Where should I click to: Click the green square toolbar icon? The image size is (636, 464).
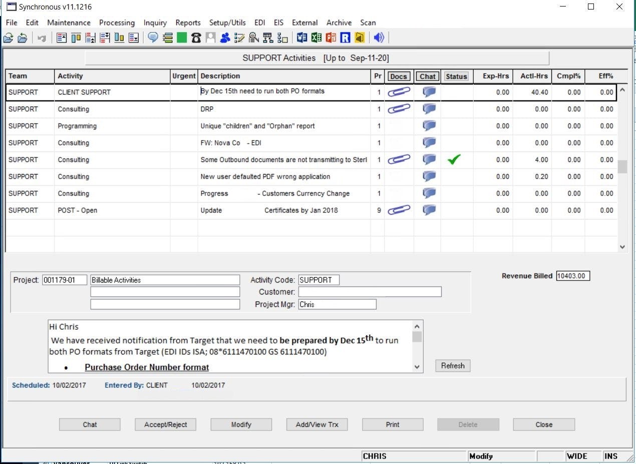point(182,37)
